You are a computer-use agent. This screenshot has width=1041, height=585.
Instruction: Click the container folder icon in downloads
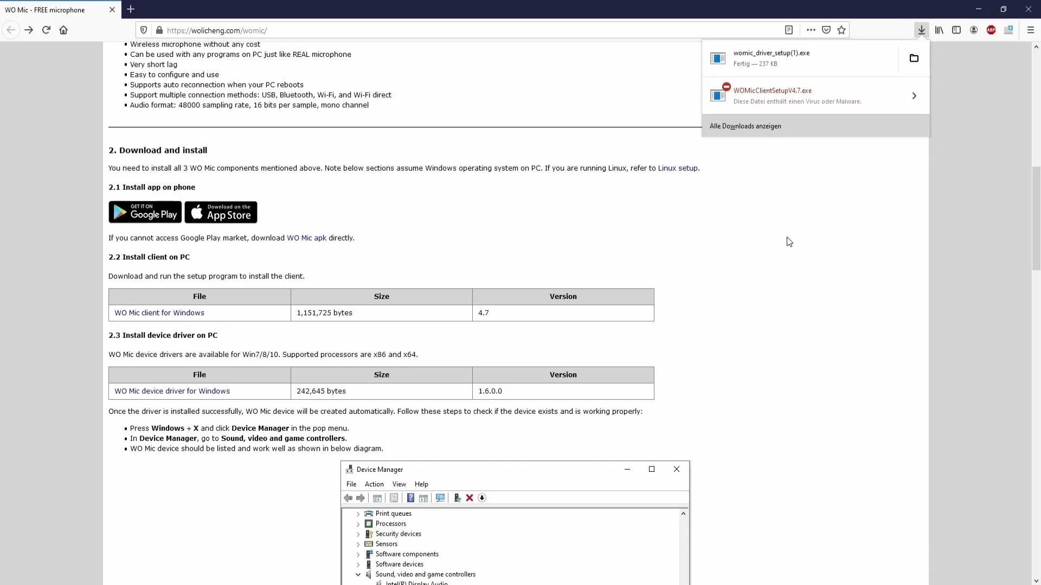pyautogui.click(x=915, y=58)
